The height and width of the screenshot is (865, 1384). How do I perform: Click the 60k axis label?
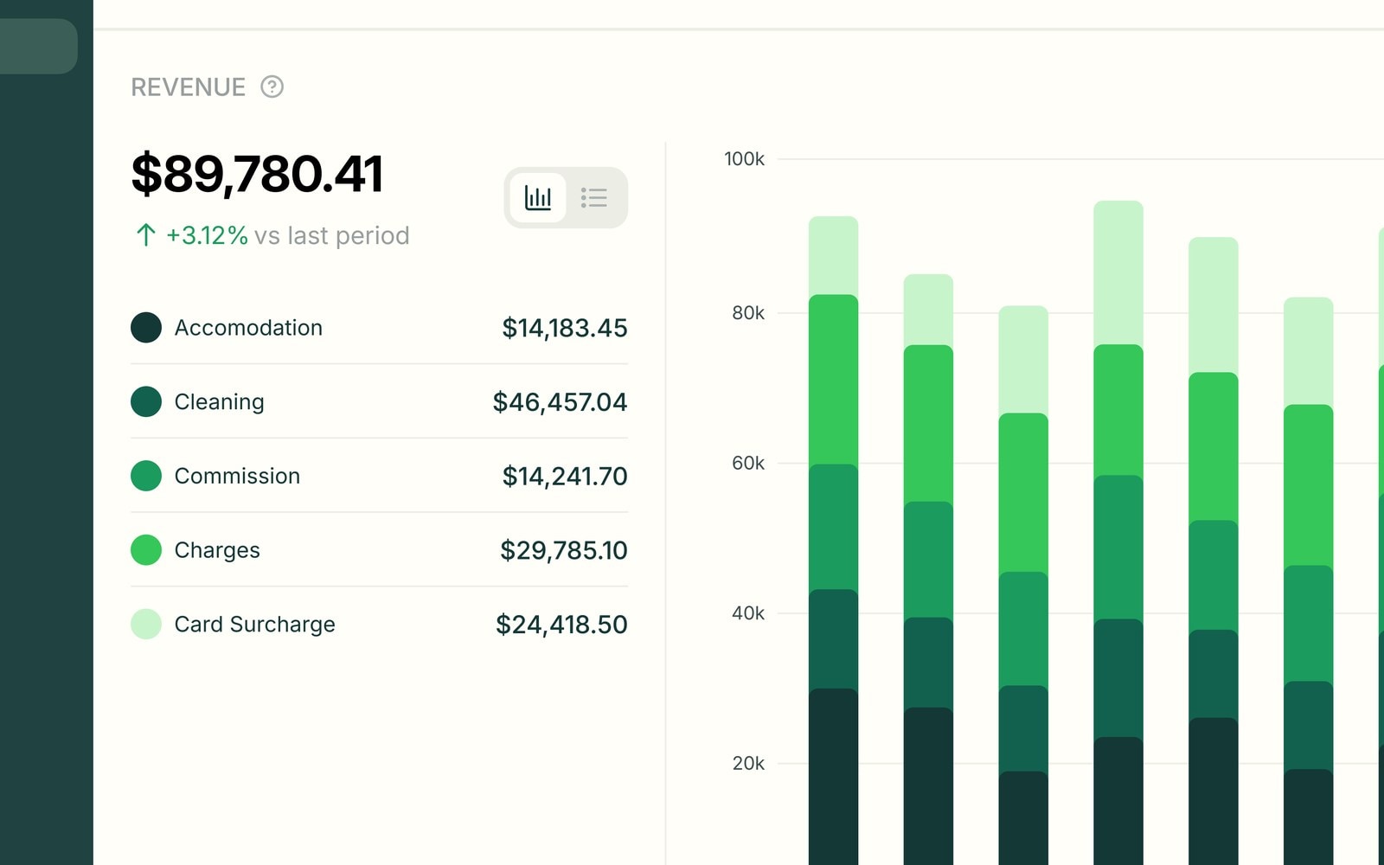747,463
